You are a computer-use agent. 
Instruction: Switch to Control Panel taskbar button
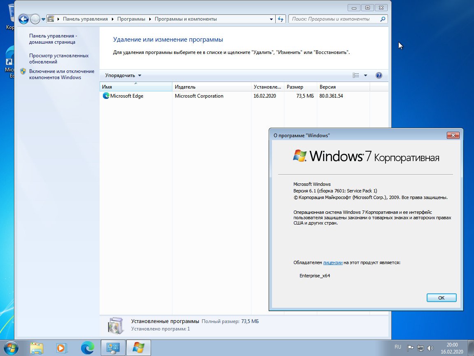[x=113, y=348]
